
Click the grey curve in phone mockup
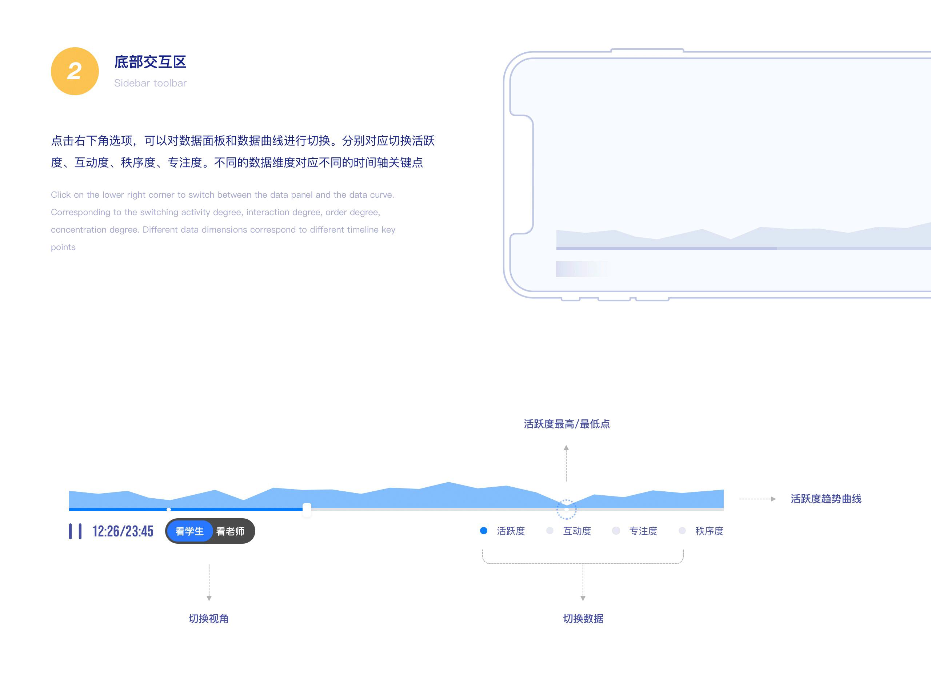coord(743,235)
